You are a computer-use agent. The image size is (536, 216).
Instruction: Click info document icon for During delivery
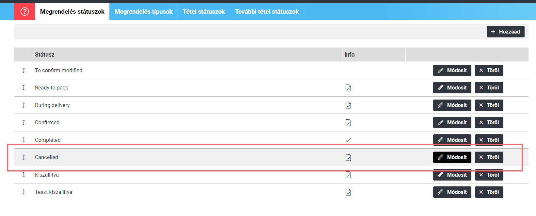[348, 105]
